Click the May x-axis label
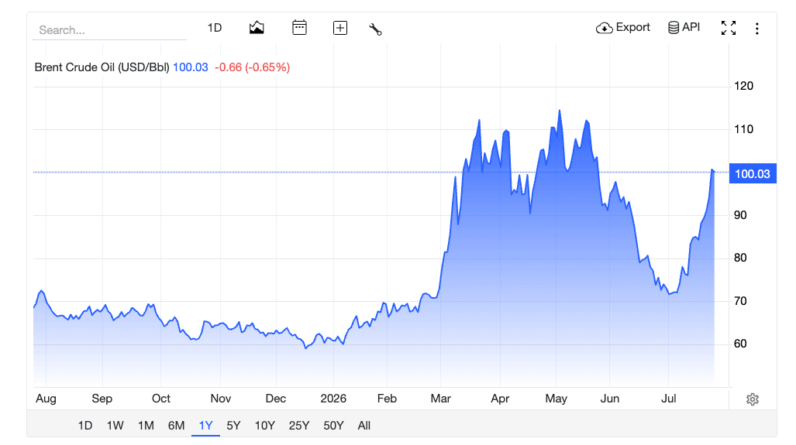796x445 pixels. [x=557, y=399]
